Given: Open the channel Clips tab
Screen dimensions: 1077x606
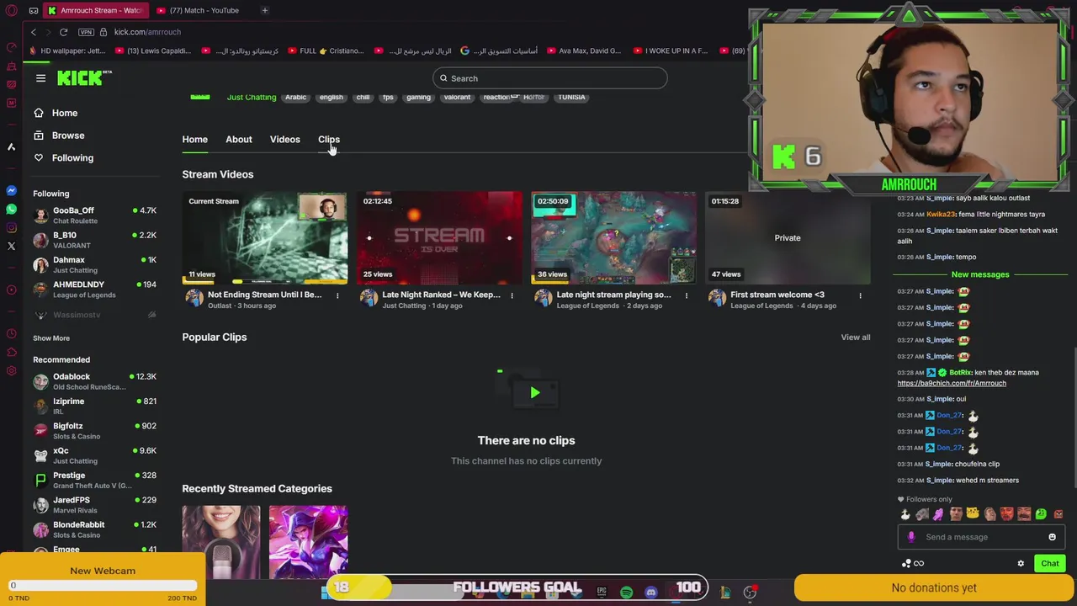Looking at the screenshot, I should 329,140.
